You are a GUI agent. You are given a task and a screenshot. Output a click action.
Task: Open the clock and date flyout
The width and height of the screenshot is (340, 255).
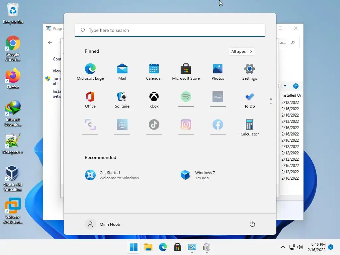coord(316,247)
